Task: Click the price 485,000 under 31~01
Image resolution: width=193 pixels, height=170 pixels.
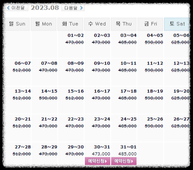Action: pyautogui.click(x=127, y=154)
